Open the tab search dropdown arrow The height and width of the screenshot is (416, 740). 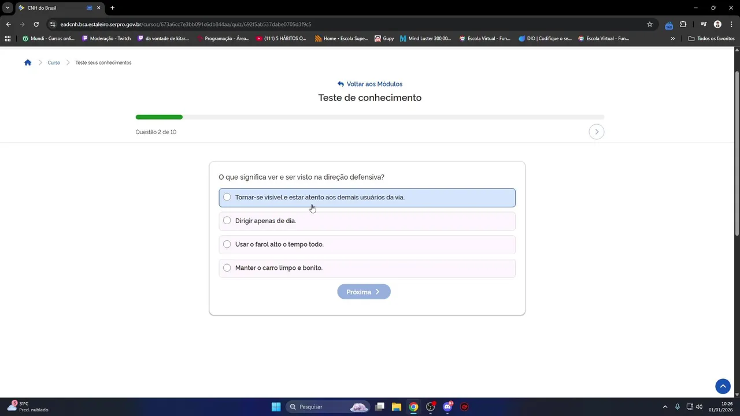8,8
